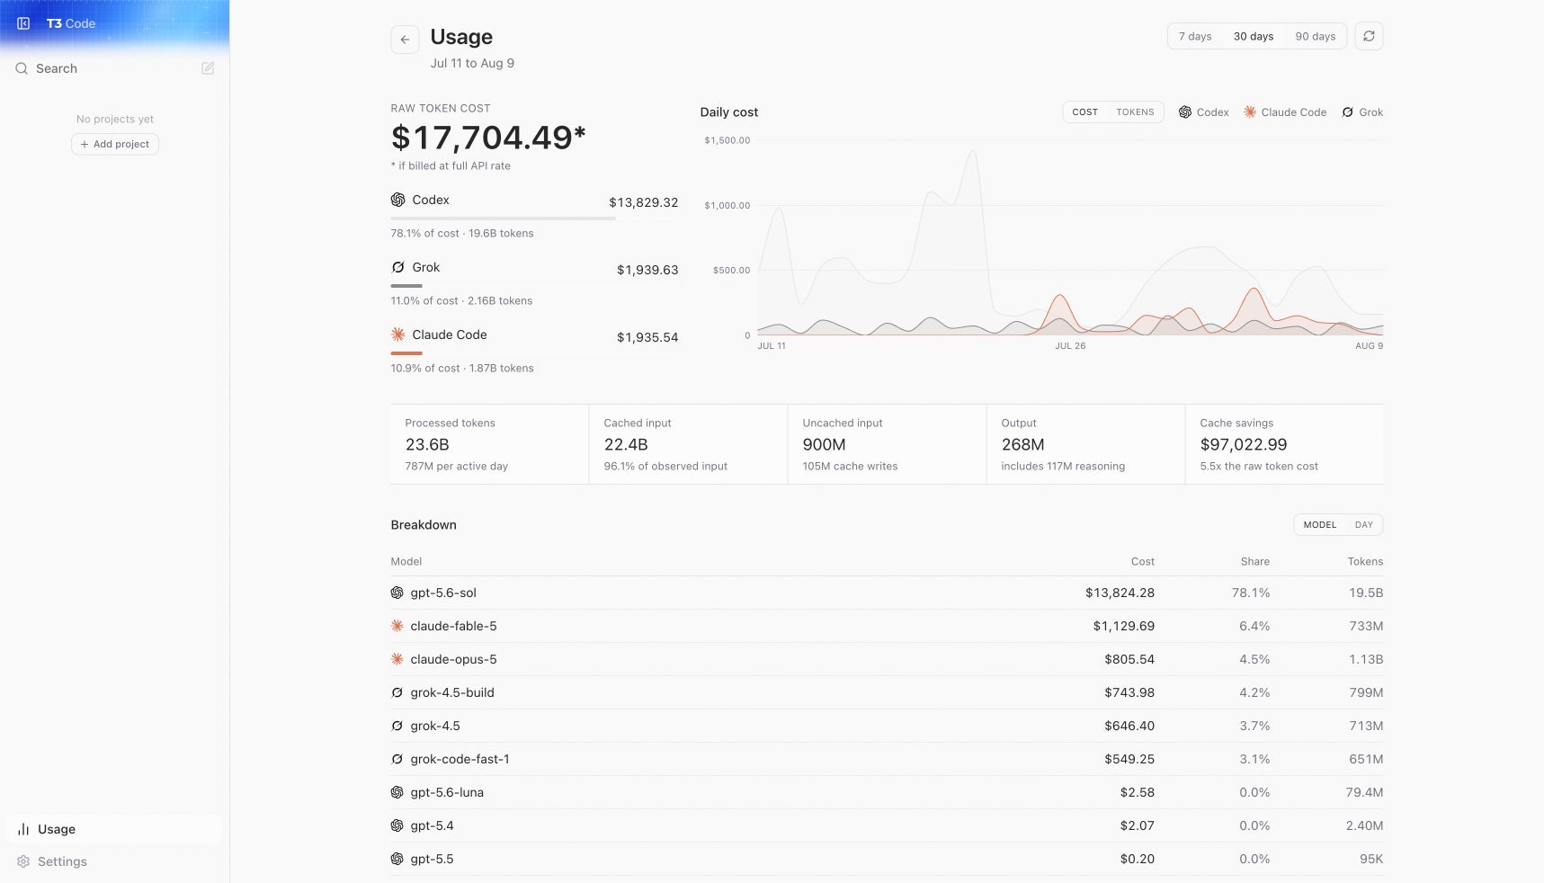The width and height of the screenshot is (1544, 883).
Task: Click the icon beside gpt-5.6-sol
Action: tap(397, 593)
